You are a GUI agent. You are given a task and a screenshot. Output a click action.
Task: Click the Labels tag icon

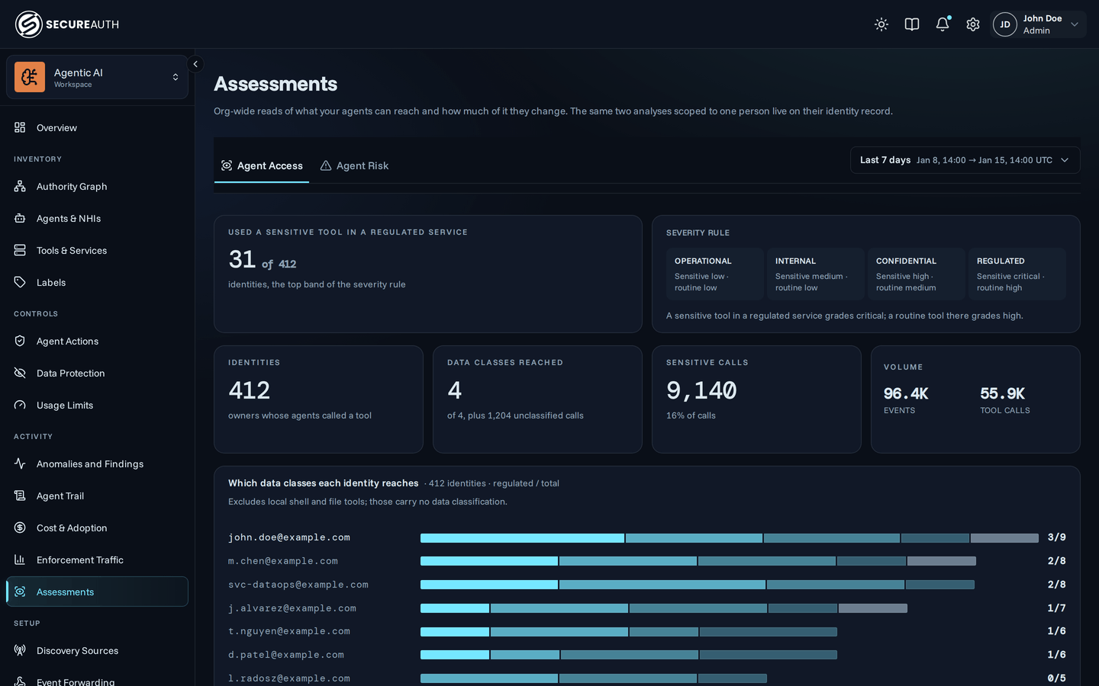coord(20,282)
